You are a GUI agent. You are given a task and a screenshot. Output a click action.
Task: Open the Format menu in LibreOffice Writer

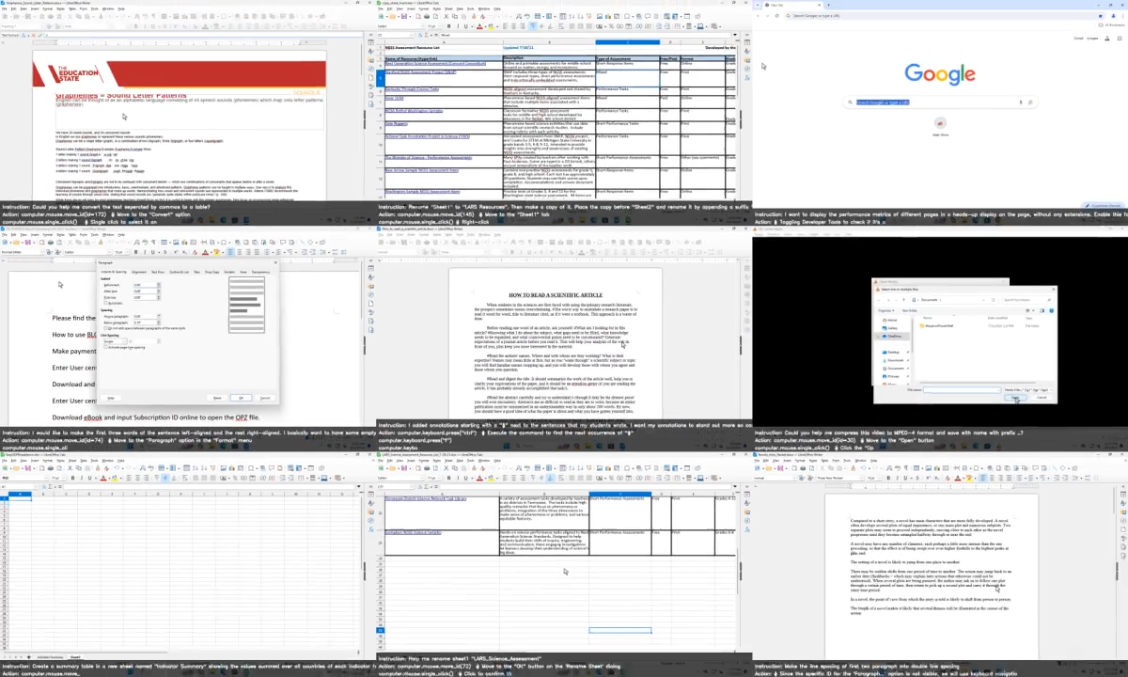pyautogui.click(x=49, y=234)
